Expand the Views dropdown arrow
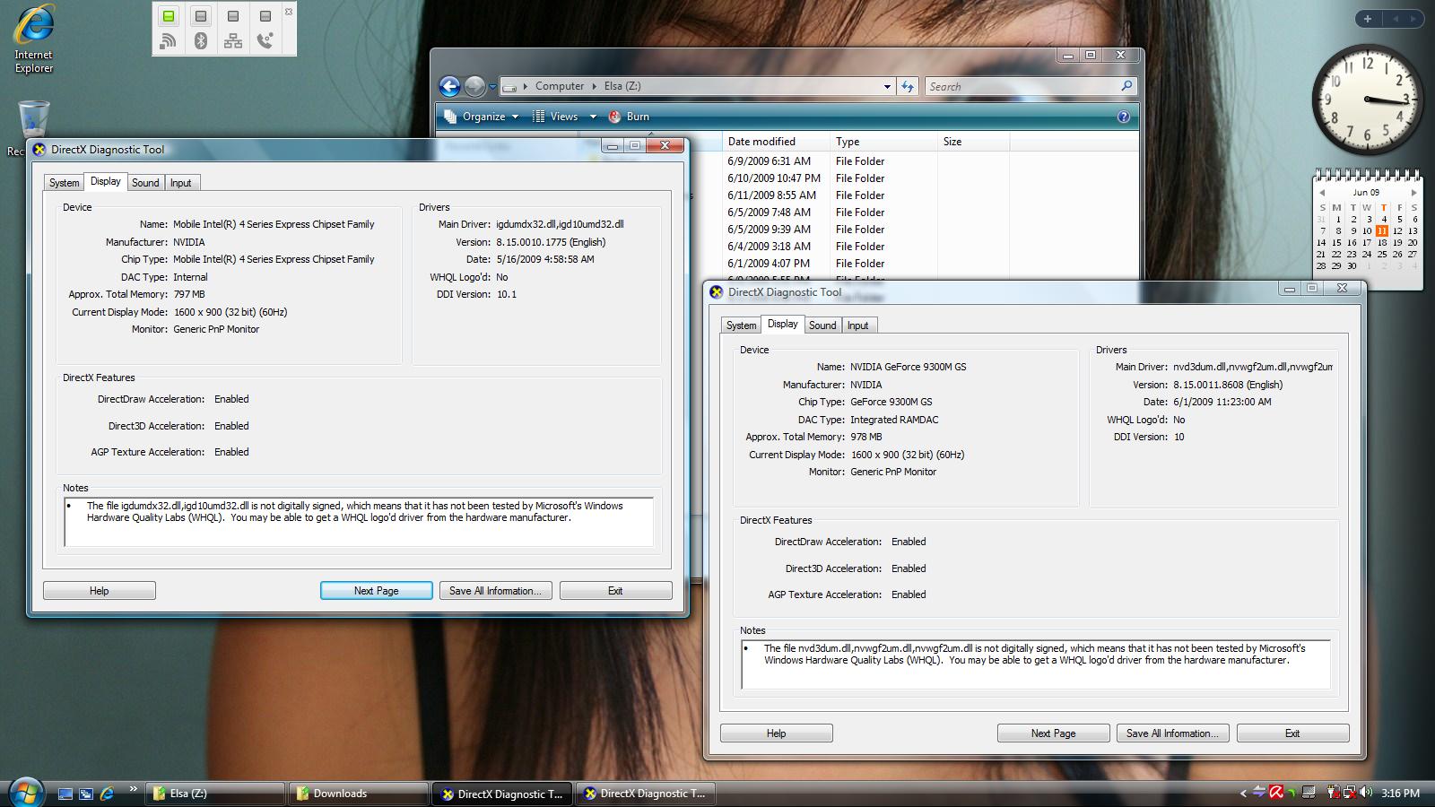The height and width of the screenshot is (807, 1435). pos(592,117)
